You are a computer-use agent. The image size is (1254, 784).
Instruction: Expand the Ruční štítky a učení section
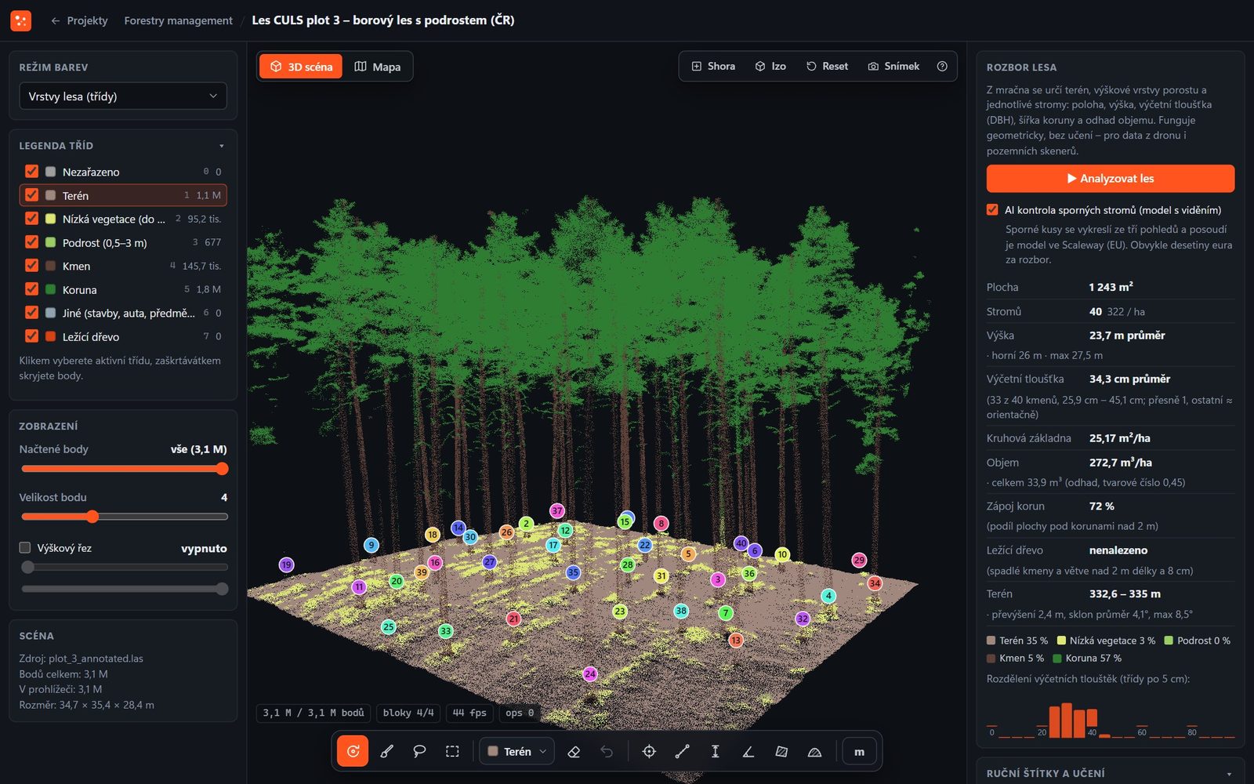pos(1110,773)
